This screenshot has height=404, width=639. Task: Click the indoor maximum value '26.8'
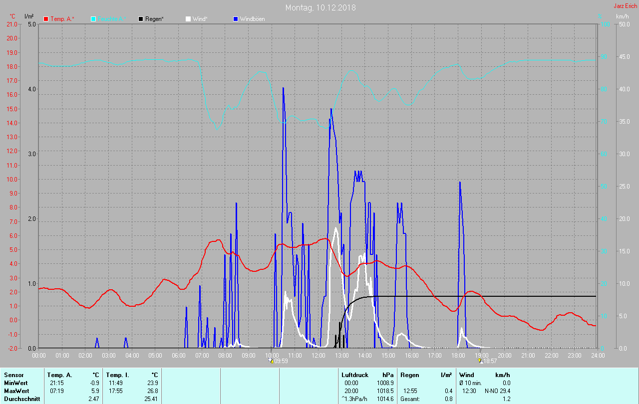[152, 391]
